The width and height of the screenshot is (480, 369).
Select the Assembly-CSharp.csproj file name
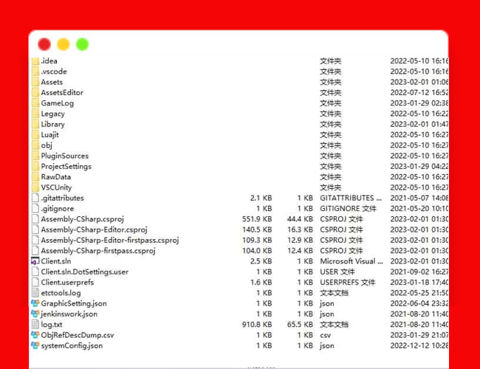pyautogui.click(x=82, y=219)
